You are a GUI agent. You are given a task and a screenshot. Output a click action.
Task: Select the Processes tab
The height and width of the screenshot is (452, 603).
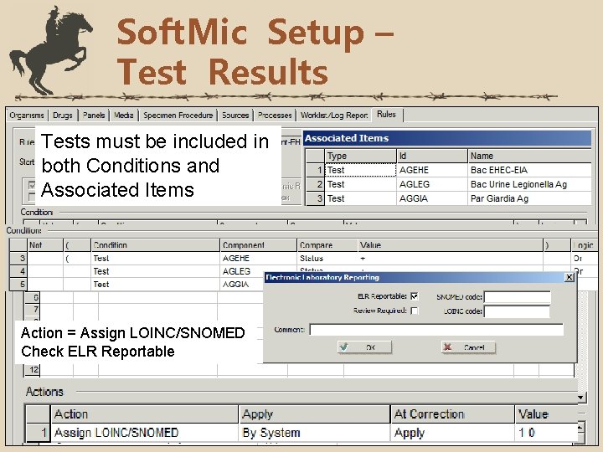275,116
